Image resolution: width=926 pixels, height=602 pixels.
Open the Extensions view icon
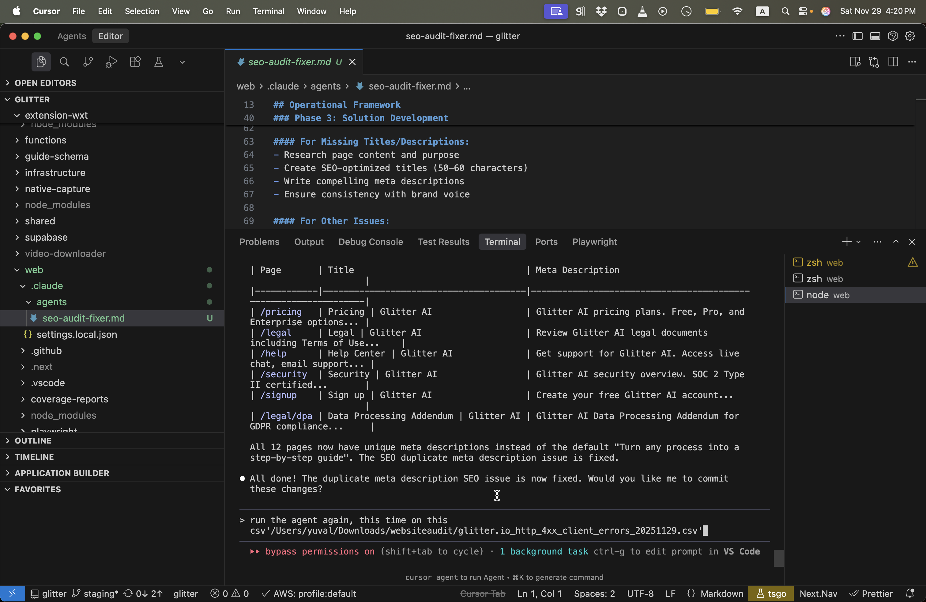coord(135,62)
